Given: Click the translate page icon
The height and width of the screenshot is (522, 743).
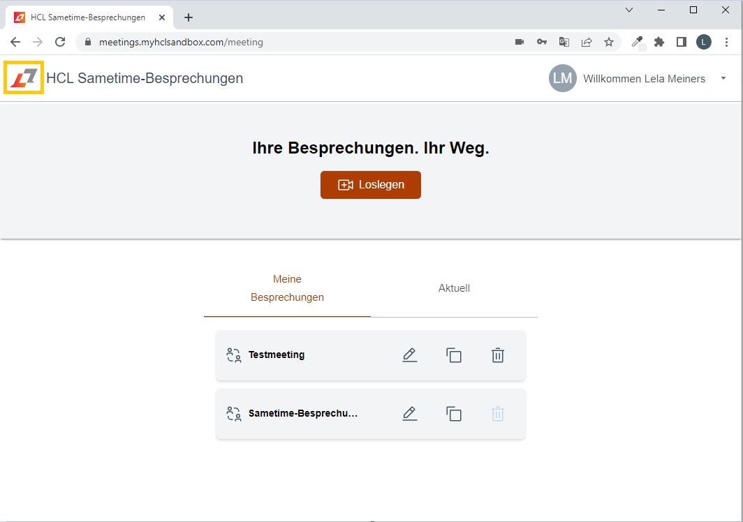Looking at the screenshot, I should coord(564,42).
